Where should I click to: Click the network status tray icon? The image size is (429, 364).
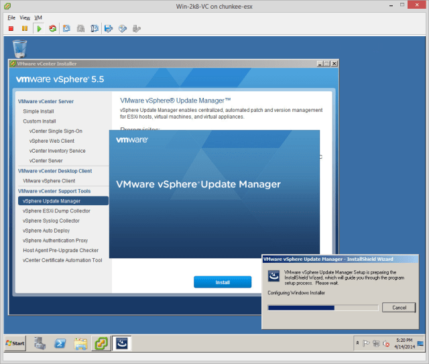376,343
